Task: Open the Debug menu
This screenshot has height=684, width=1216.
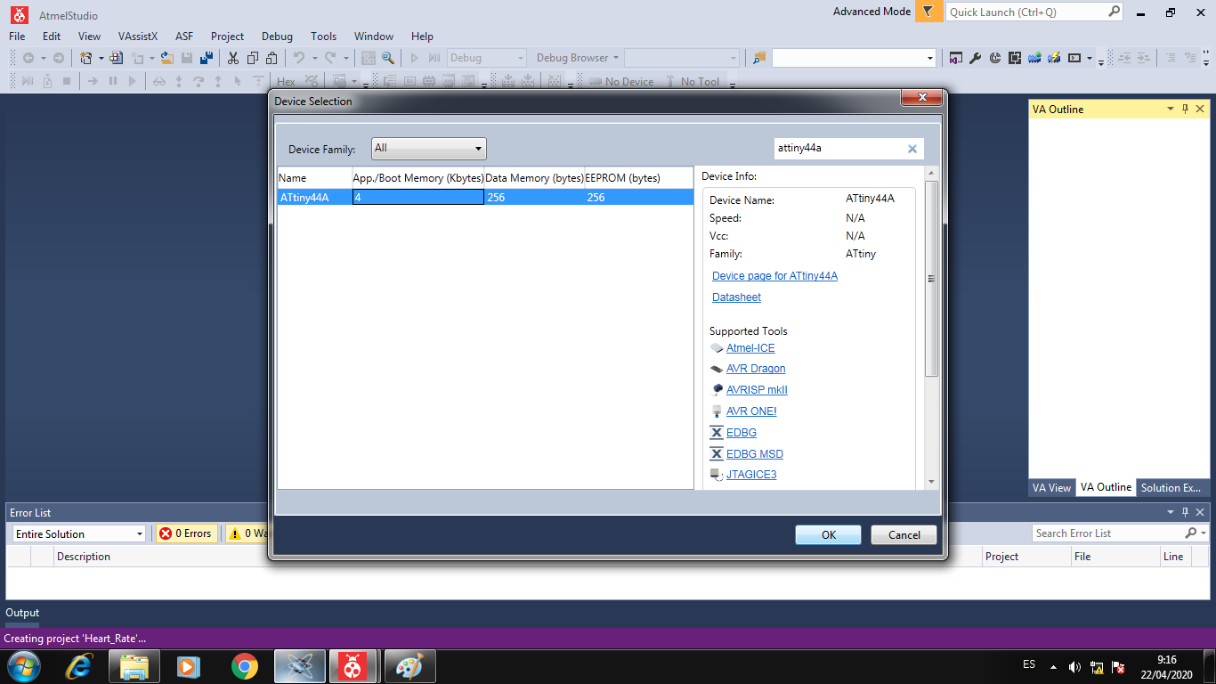Action: tap(277, 37)
